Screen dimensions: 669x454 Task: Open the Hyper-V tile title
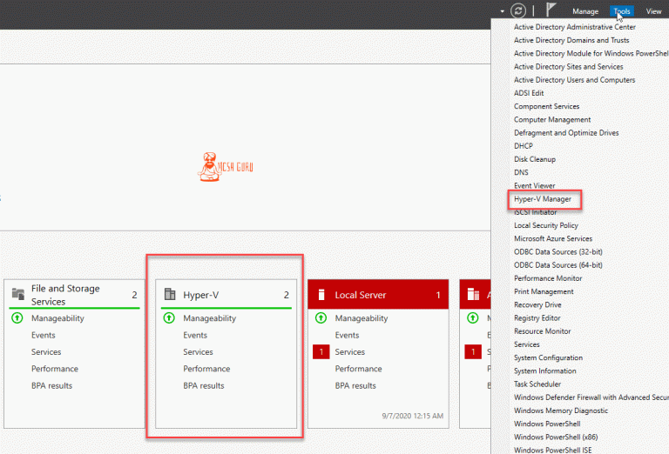pos(200,295)
